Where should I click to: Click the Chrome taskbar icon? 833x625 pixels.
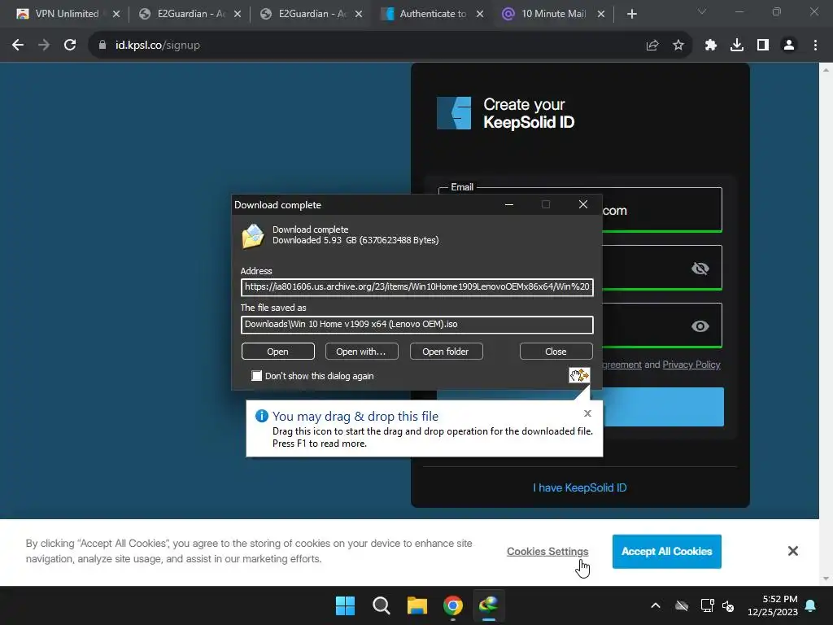[x=452, y=605]
